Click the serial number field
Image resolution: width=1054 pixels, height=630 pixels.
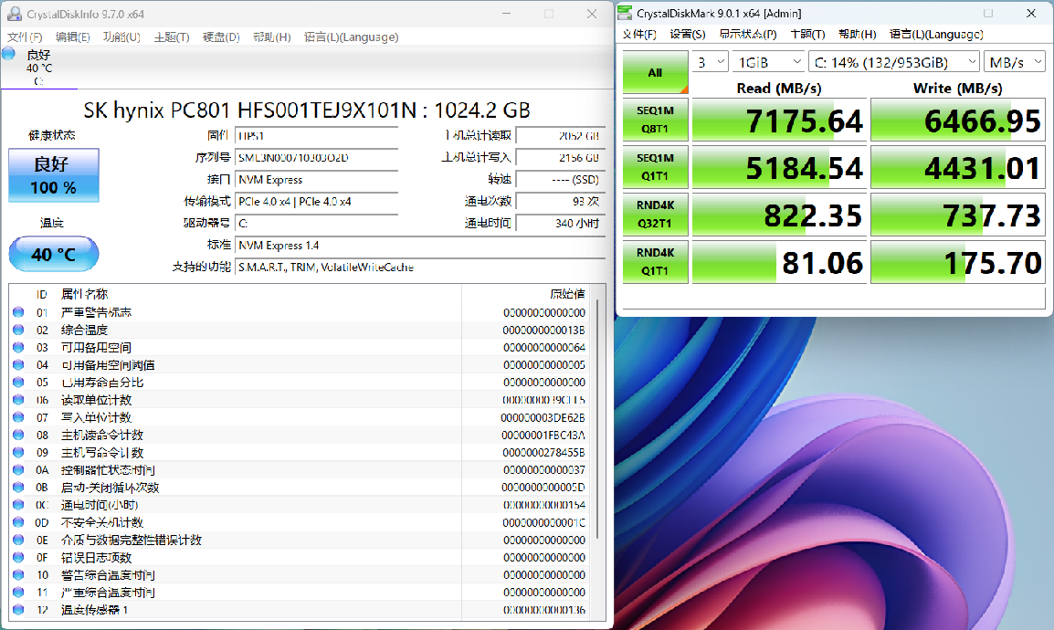point(317,158)
